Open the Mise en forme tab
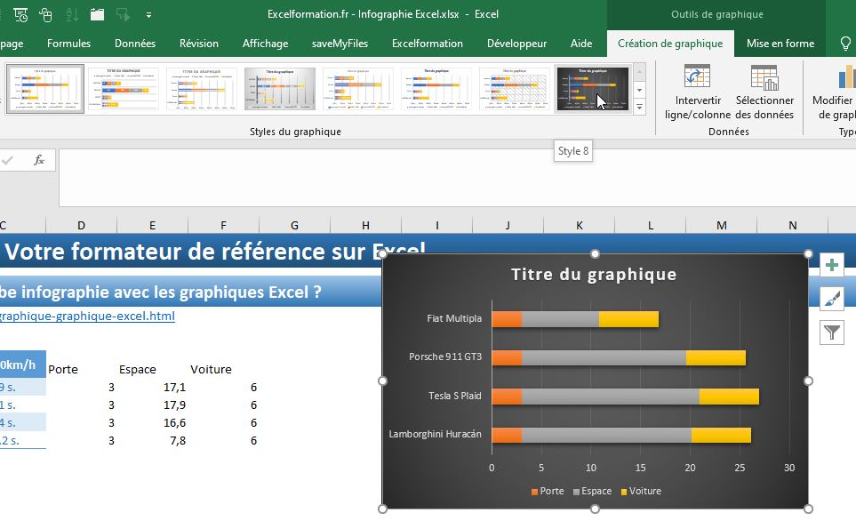856x529 pixels. [780, 42]
